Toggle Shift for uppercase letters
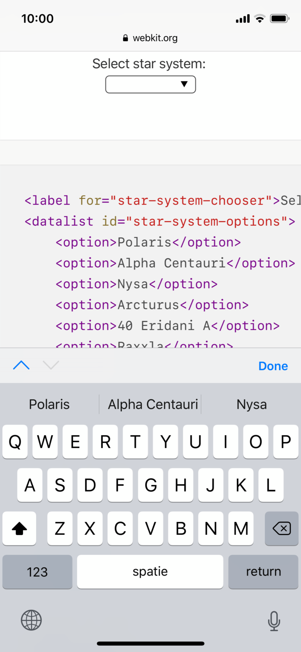The height and width of the screenshot is (652, 301). tap(19, 529)
